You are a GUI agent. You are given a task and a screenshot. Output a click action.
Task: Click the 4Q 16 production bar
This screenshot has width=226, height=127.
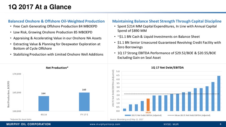[44, 104]
